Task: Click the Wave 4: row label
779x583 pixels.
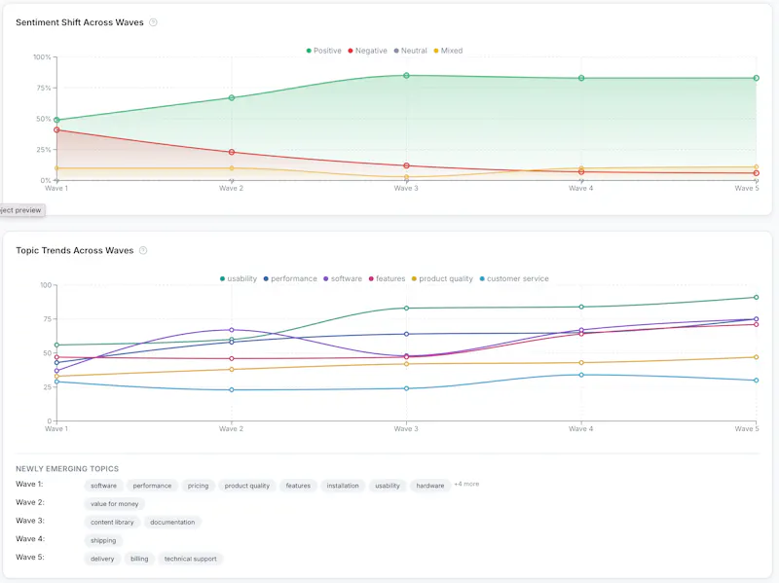Action: [x=30, y=539]
